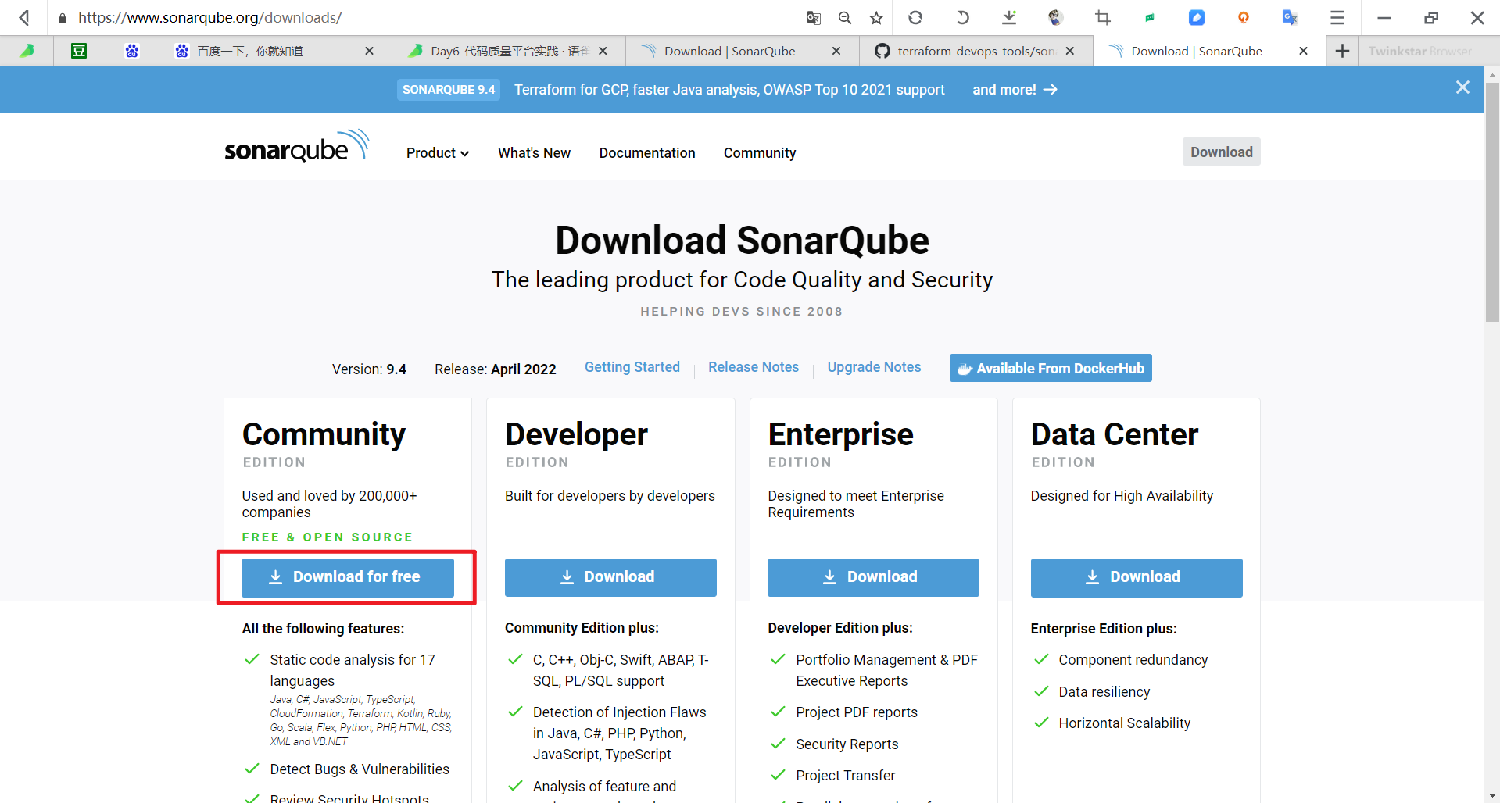Open the browser downloads icon
This screenshot has width=1500, height=803.
(1009, 17)
